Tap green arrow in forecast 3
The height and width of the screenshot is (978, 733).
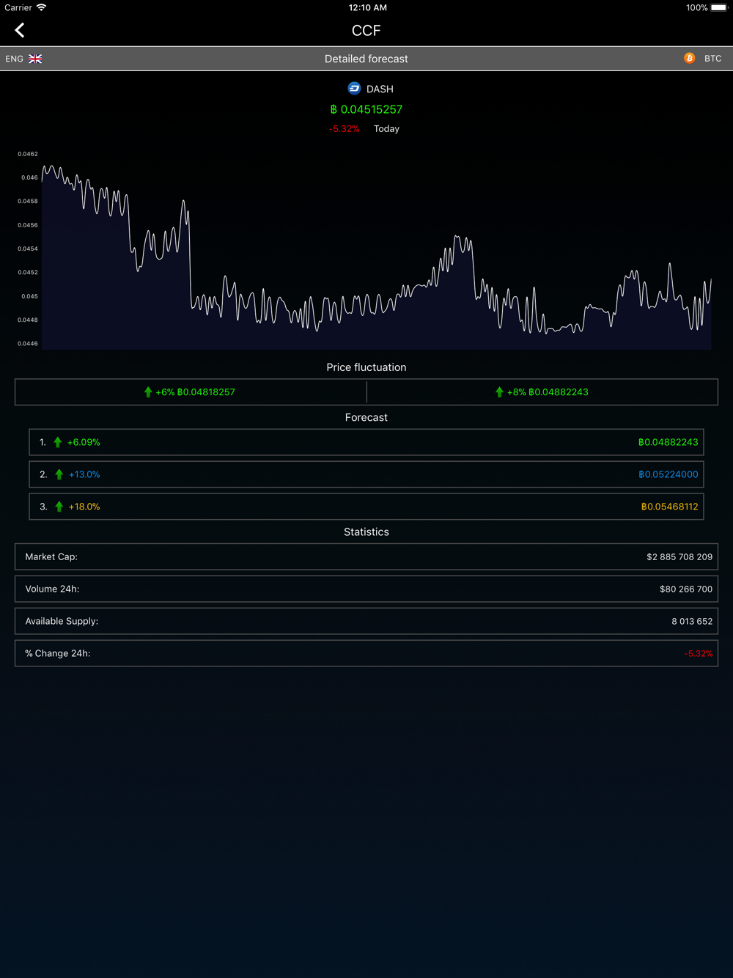point(59,507)
